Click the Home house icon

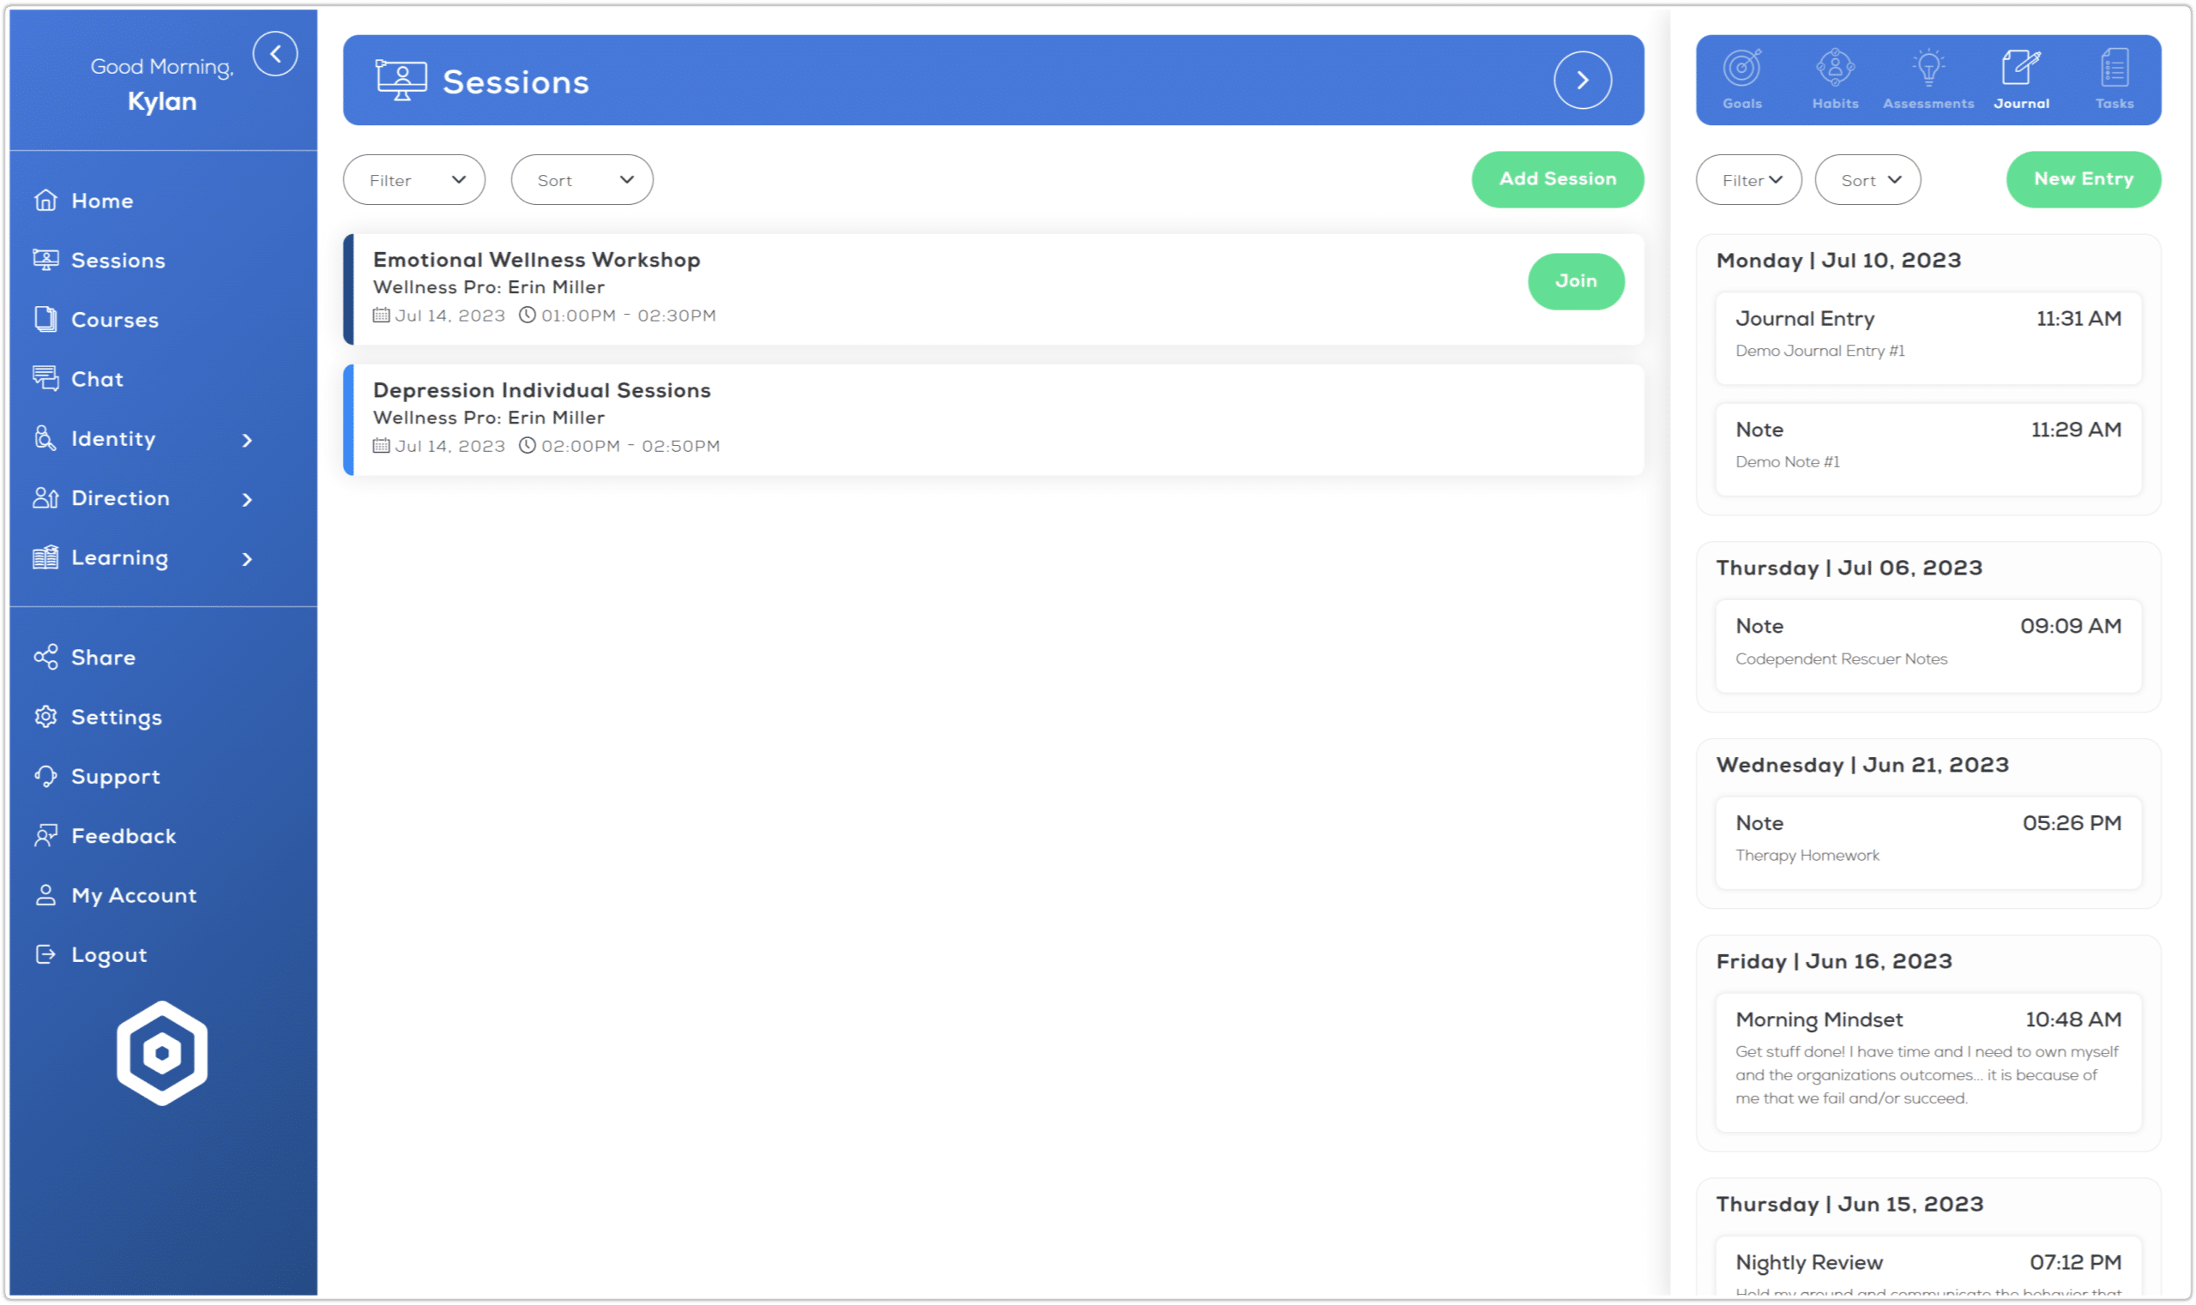click(x=45, y=201)
